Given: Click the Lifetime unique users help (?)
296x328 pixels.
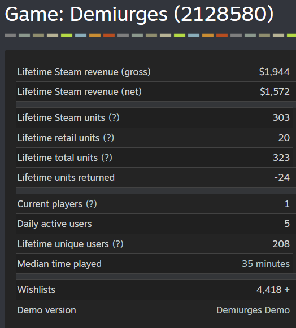Looking at the screenshot, I should pos(118,244).
